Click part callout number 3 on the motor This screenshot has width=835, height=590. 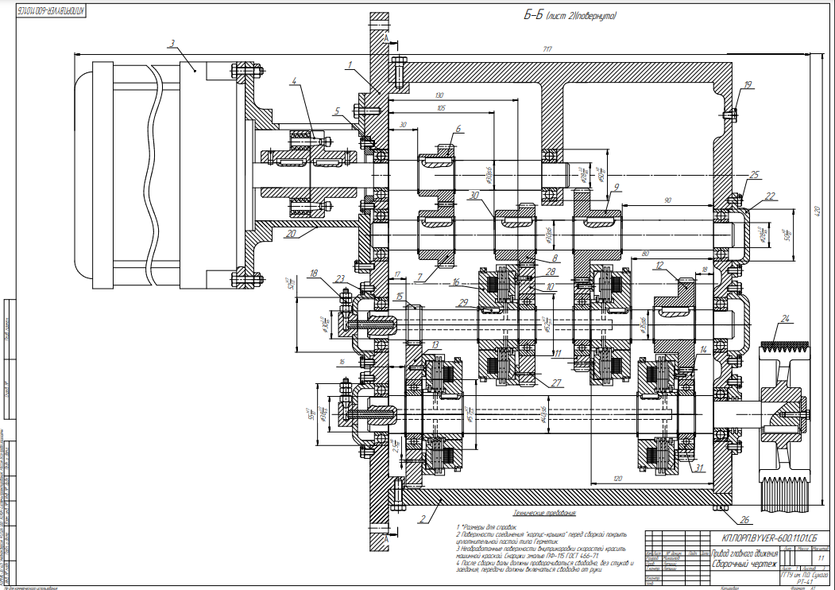(172, 43)
